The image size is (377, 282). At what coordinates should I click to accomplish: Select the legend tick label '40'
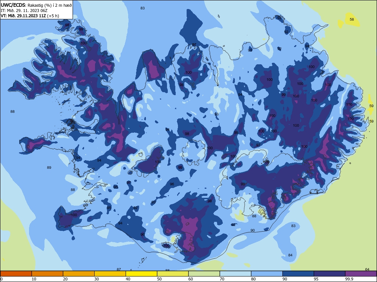click(128, 279)
